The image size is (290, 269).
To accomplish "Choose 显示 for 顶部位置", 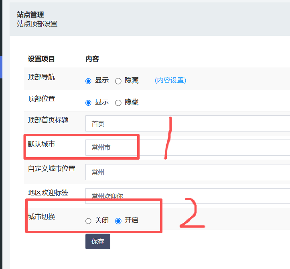I will [x=89, y=103].
